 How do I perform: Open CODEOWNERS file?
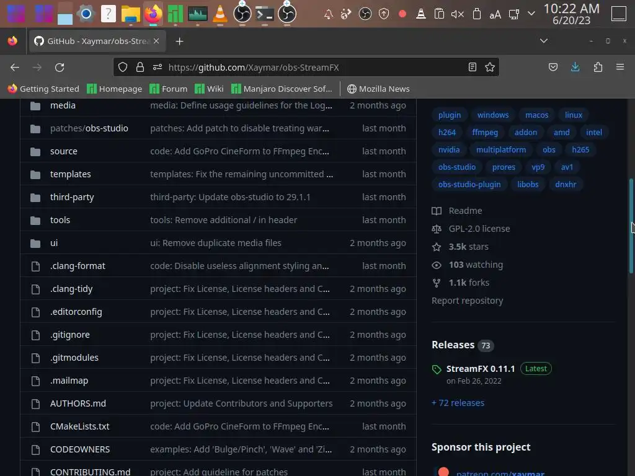pos(80,449)
